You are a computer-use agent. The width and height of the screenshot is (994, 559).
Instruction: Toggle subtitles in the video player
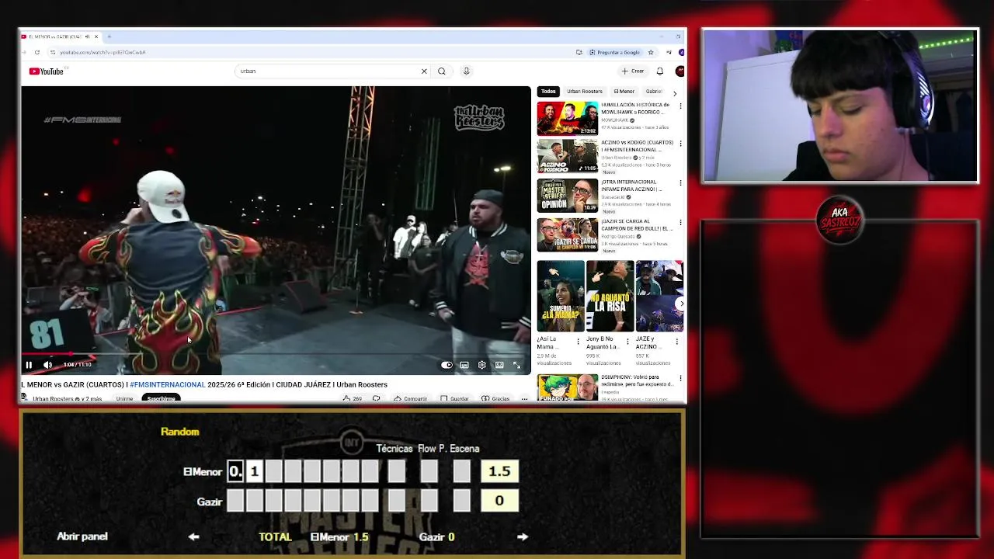pos(464,365)
